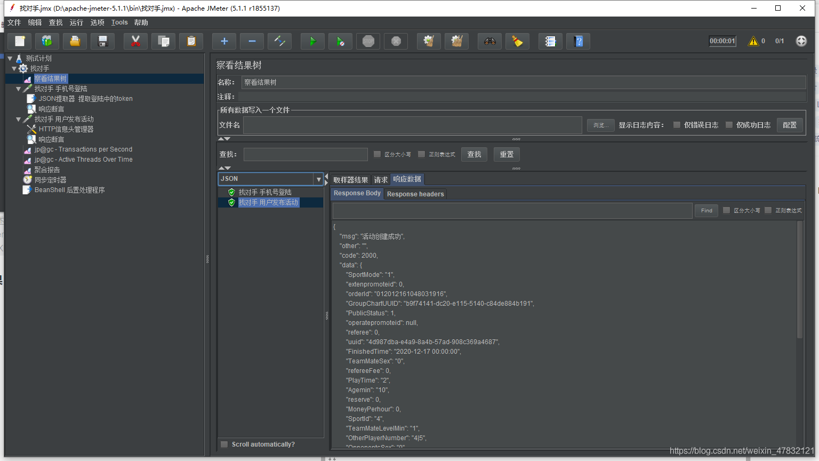Click the Find button in response body
Viewport: 819px width, 461px height.
tap(706, 210)
